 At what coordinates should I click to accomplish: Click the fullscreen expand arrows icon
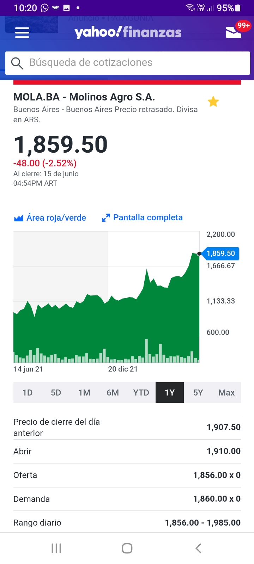(x=106, y=218)
